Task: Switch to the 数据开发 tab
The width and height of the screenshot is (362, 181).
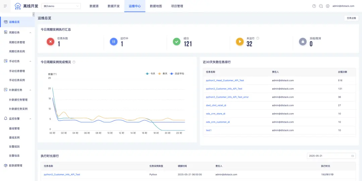Action: [x=114, y=6]
